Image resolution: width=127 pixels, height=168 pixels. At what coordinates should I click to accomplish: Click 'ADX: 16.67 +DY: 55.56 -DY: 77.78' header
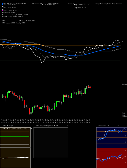click(17, 129)
